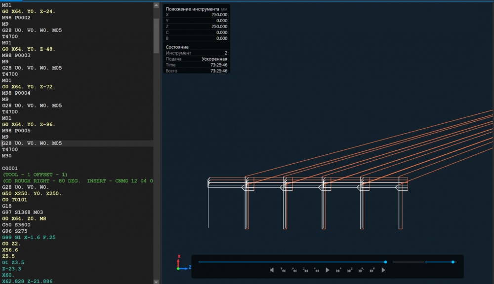
Task: Play the toolpath simulation
Action: 328,270
